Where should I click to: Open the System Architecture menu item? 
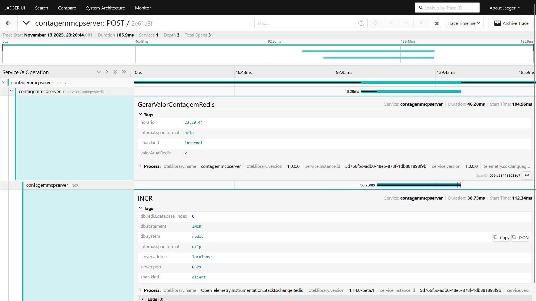click(105, 8)
